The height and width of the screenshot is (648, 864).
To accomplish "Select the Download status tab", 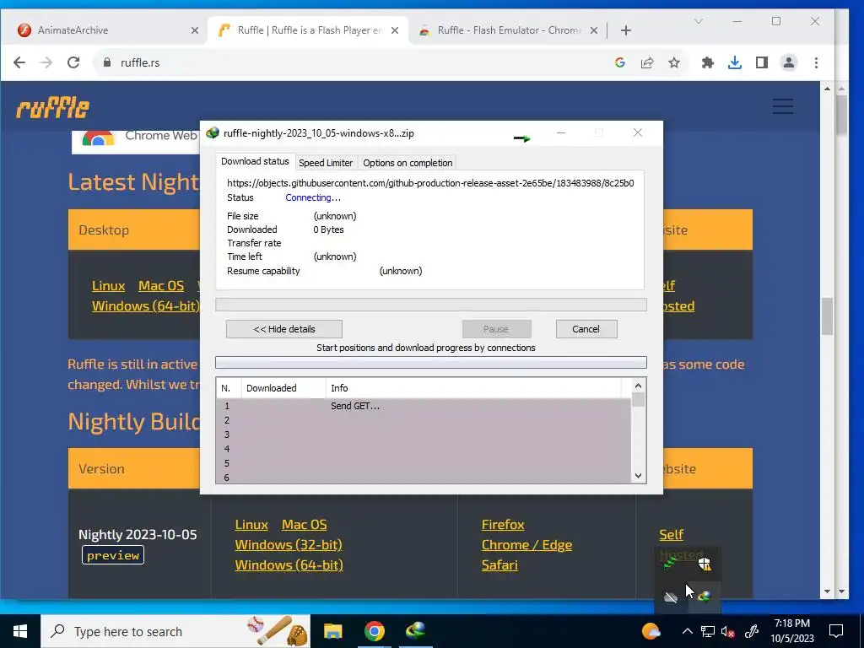I will coord(255,161).
